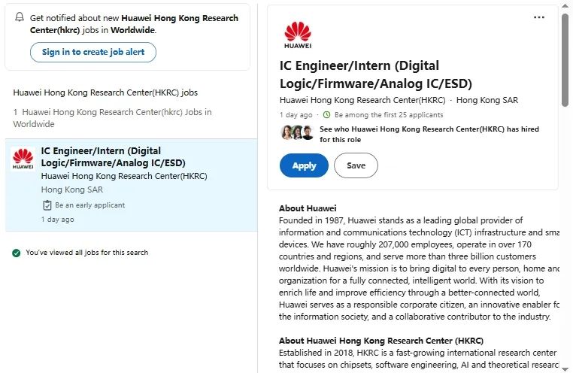Screen dimensions: 573x373
Task: Click the early applicant clipboard icon
Action: pyautogui.click(x=47, y=205)
